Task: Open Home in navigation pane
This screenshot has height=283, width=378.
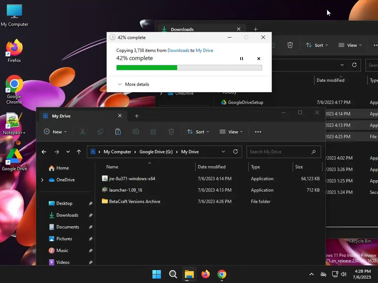Action: coord(59,168)
